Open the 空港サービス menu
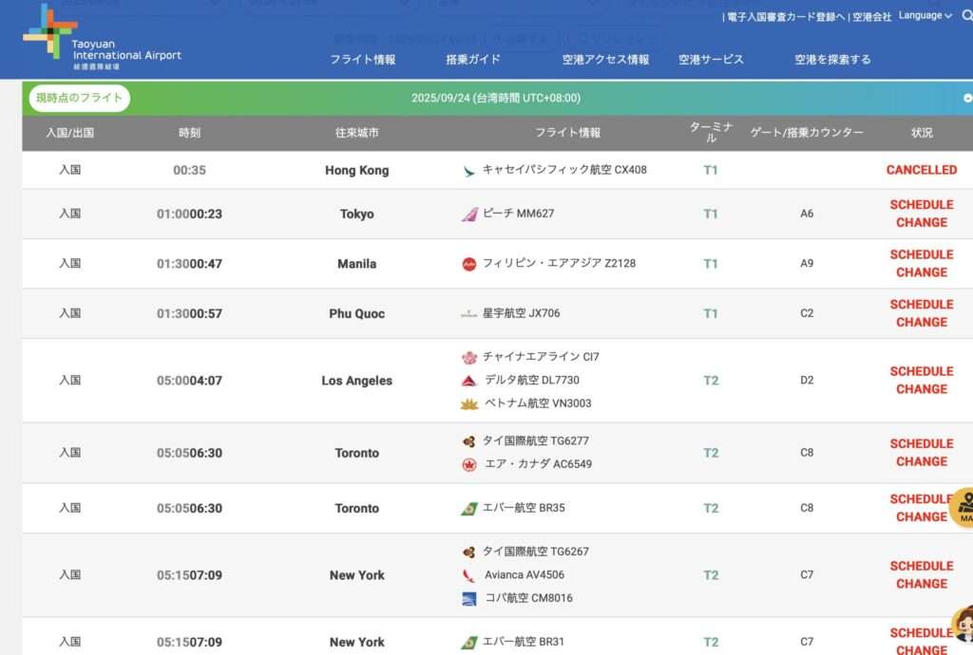973x655 pixels. [x=711, y=60]
